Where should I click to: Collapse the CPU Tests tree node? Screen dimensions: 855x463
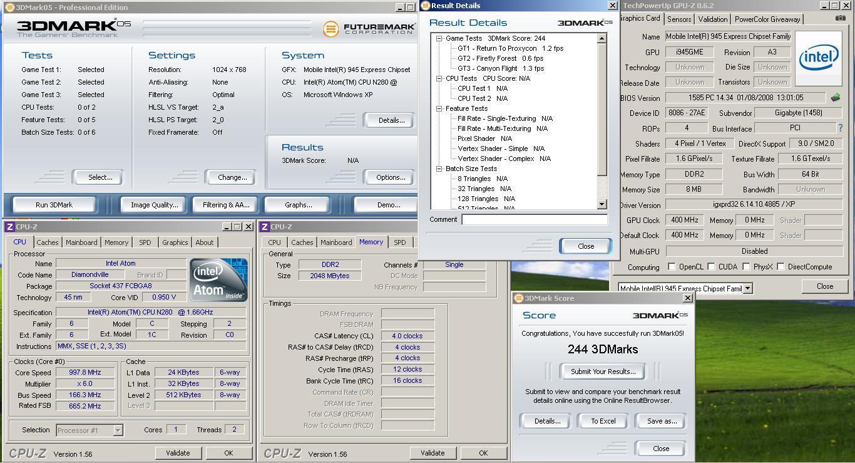439,78
